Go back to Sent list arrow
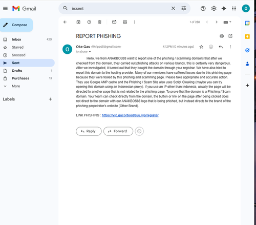Viewport: 256px width, 225px height. point(65,22)
